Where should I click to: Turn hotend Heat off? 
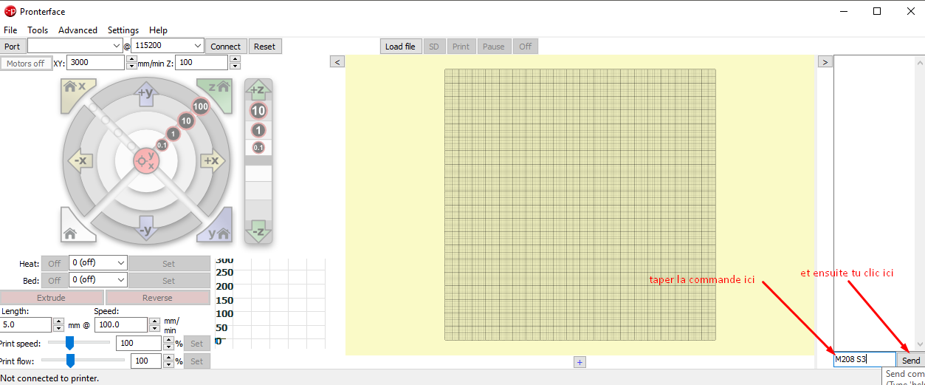(54, 263)
